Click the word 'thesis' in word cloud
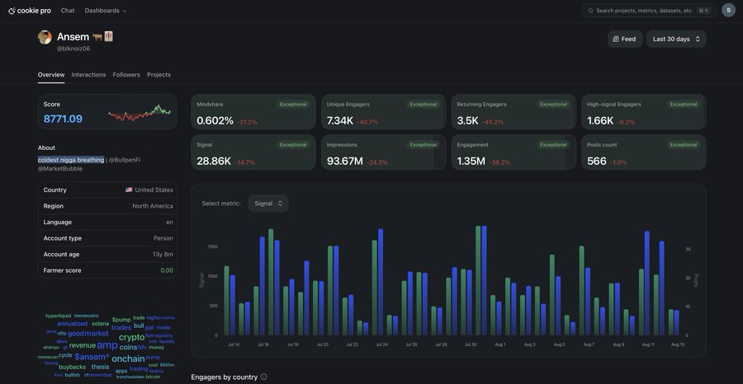 (x=101, y=367)
